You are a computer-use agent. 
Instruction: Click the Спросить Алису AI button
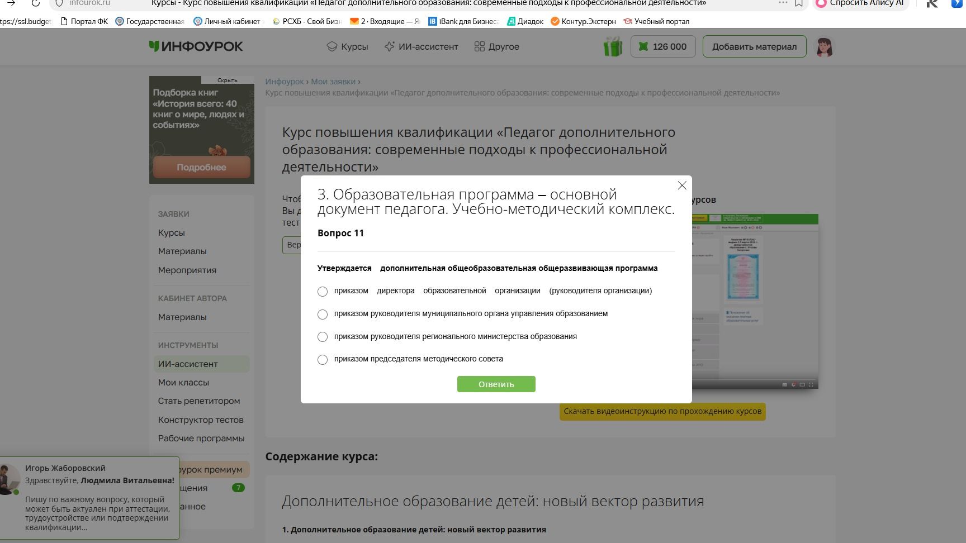click(861, 3)
